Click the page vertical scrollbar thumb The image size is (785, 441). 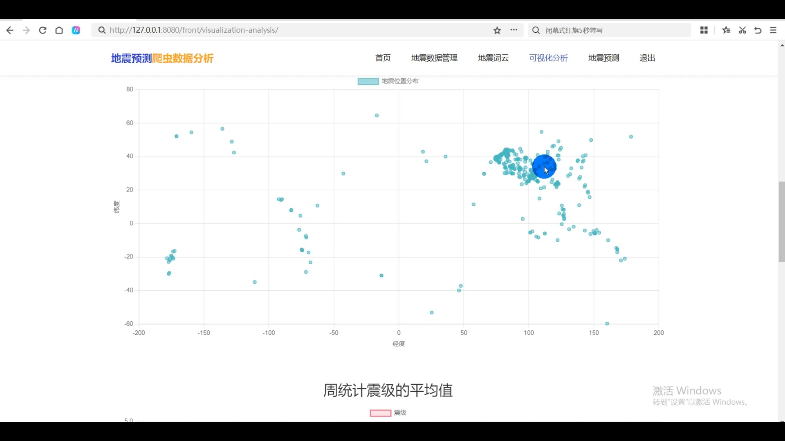tap(781, 222)
